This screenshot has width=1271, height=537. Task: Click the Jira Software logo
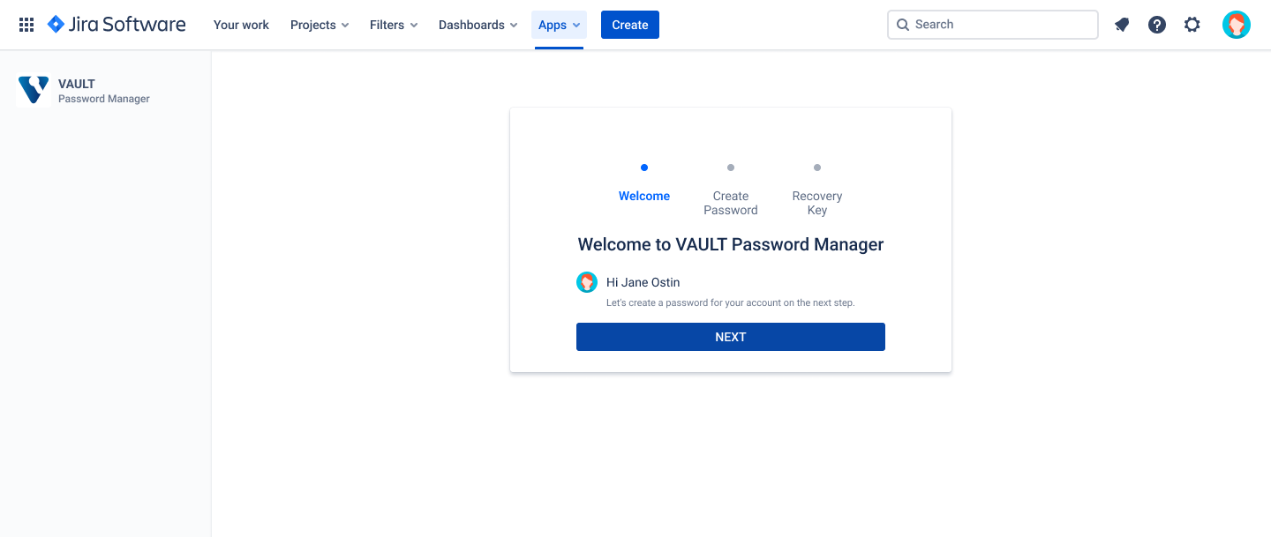click(x=116, y=24)
